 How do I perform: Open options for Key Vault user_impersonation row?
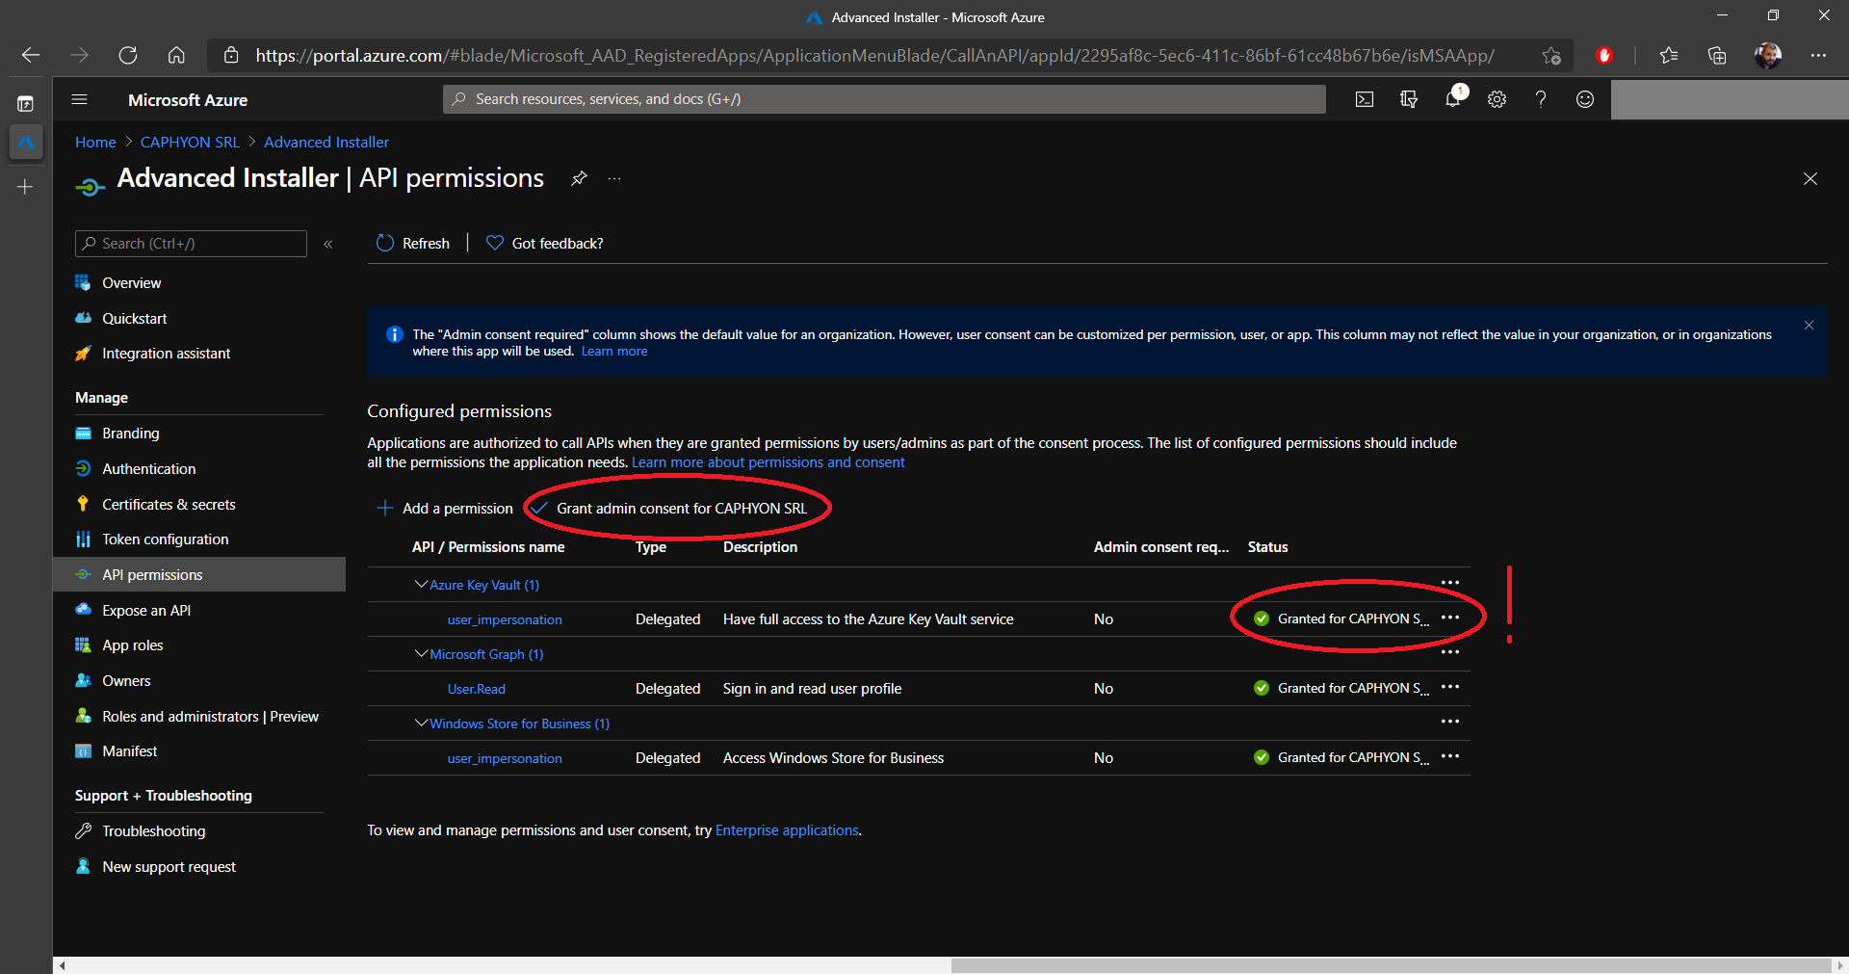1450,618
